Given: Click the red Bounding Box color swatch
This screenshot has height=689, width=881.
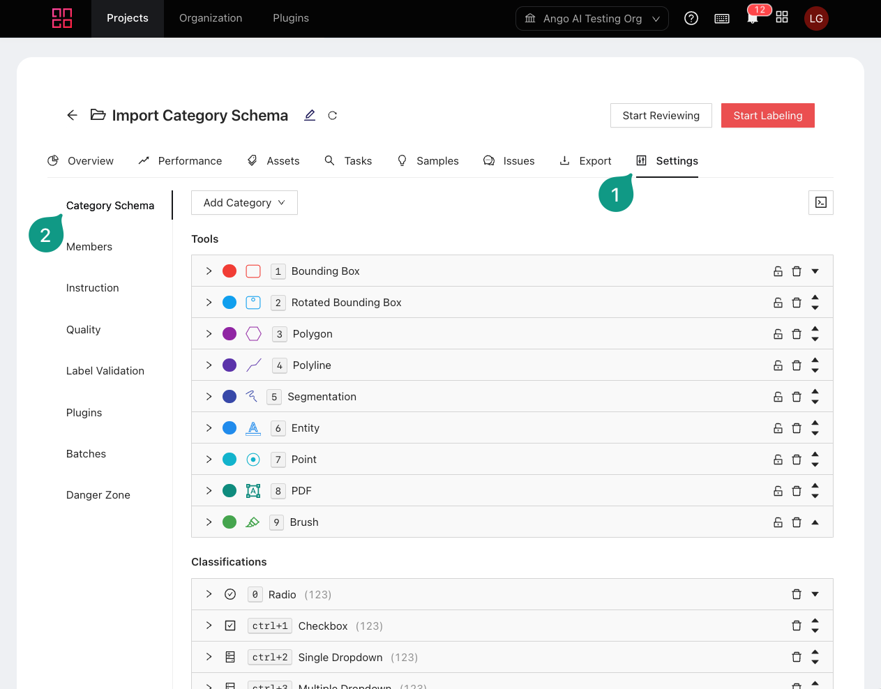Looking at the screenshot, I should 229,271.
